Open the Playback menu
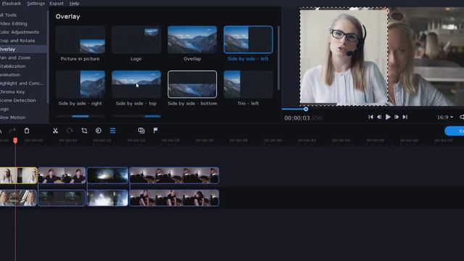The image size is (464, 261). click(x=12, y=3)
